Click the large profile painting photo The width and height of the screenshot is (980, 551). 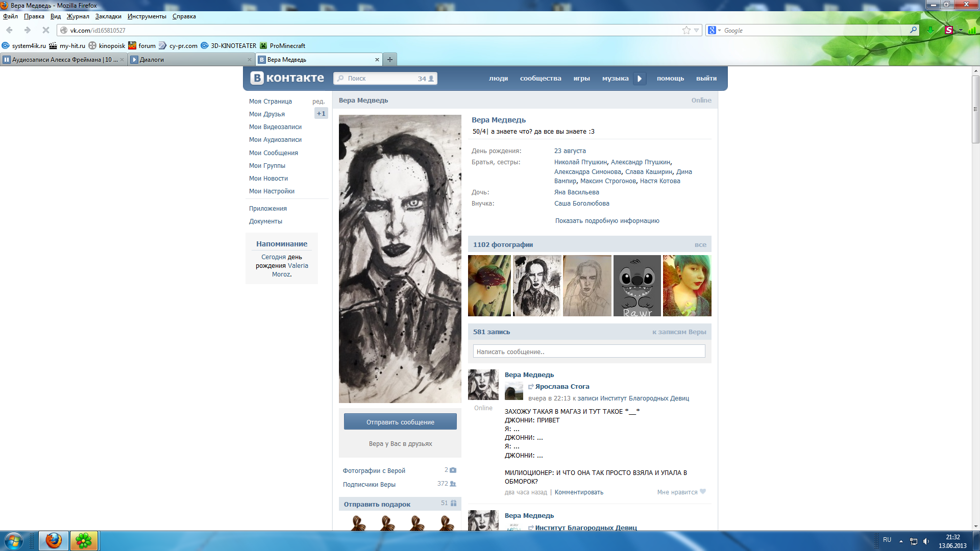(400, 259)
